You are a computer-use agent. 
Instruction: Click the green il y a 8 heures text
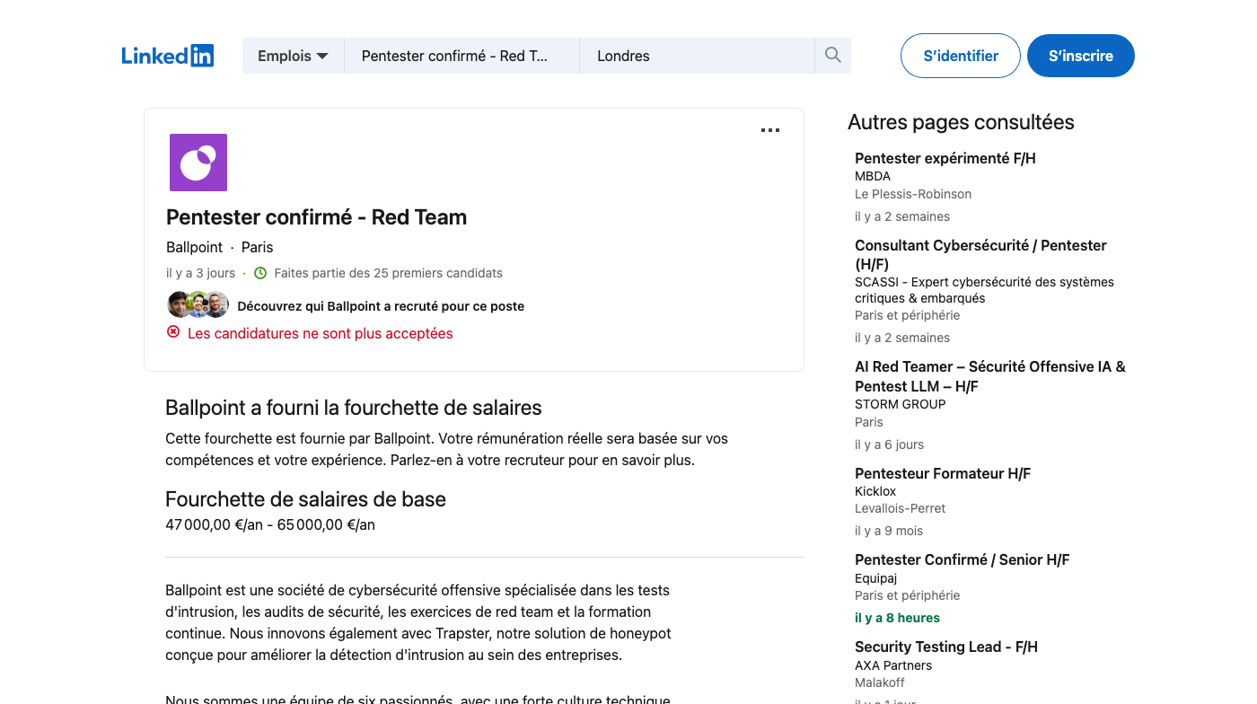[897, 618]
